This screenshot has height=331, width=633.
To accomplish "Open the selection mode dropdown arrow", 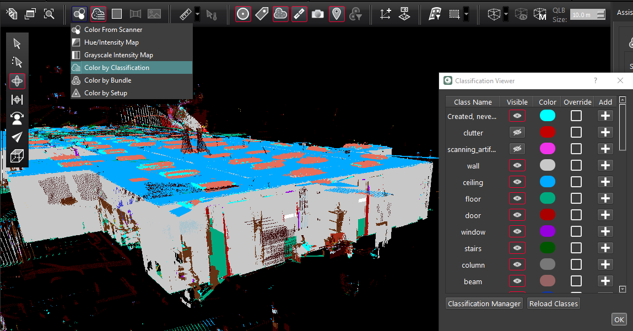I will point(466,14).
